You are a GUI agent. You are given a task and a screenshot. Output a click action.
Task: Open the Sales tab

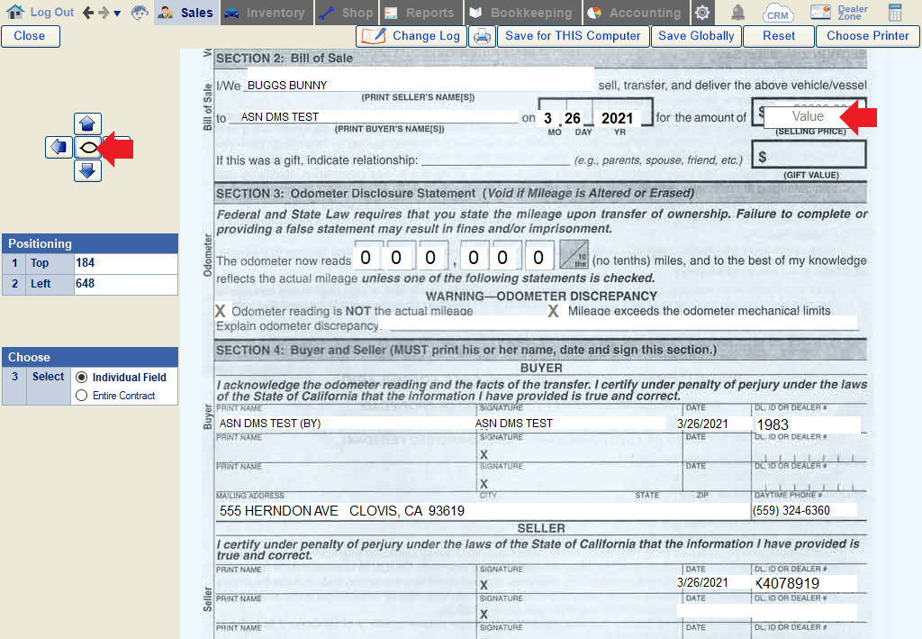[187, 13]
